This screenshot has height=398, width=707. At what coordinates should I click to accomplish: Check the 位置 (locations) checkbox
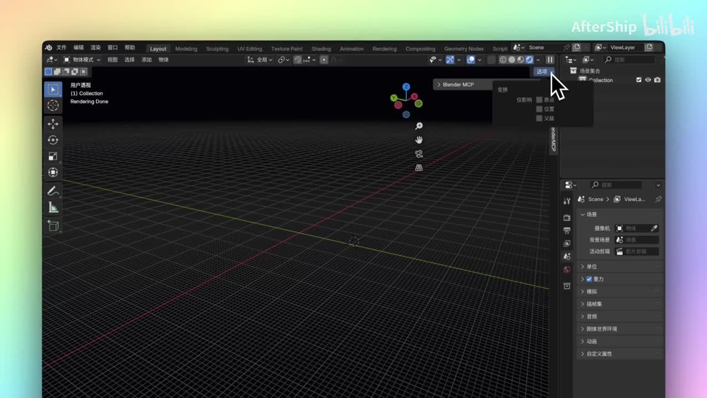click(x=539, y=109)
